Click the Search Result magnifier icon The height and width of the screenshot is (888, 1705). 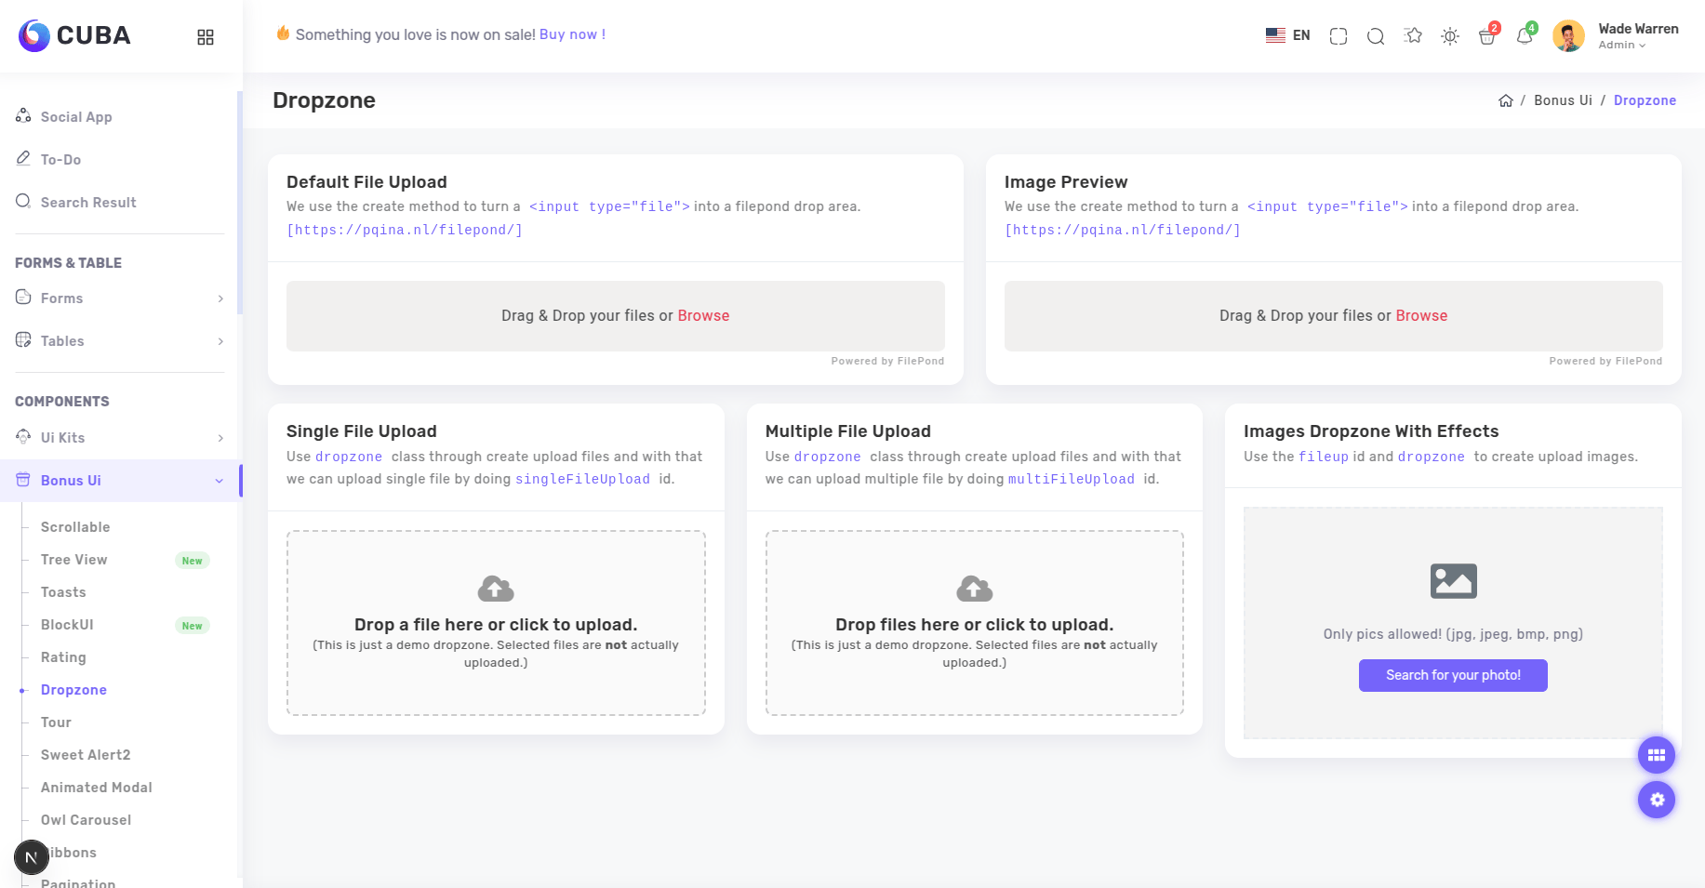point(23,201)
